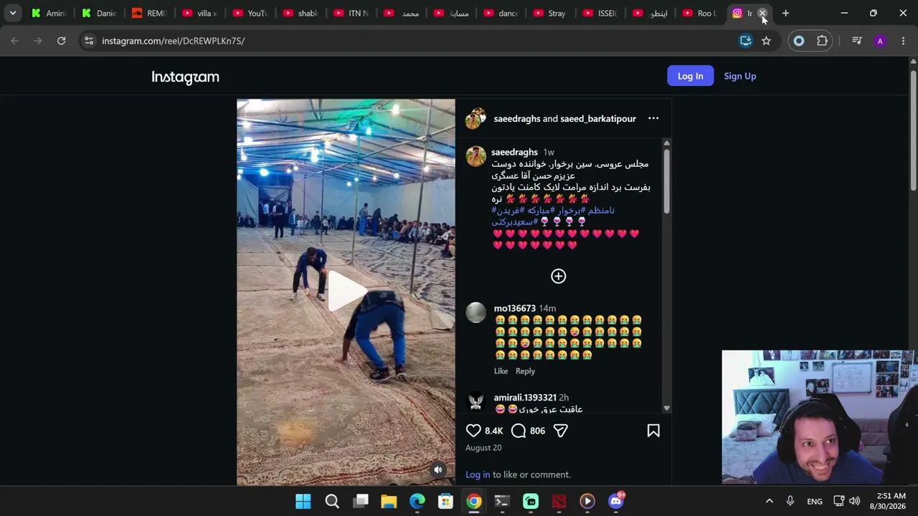Open the media controls toolbar icon
The image size is (918, 516).
click(x=857, y=41)
